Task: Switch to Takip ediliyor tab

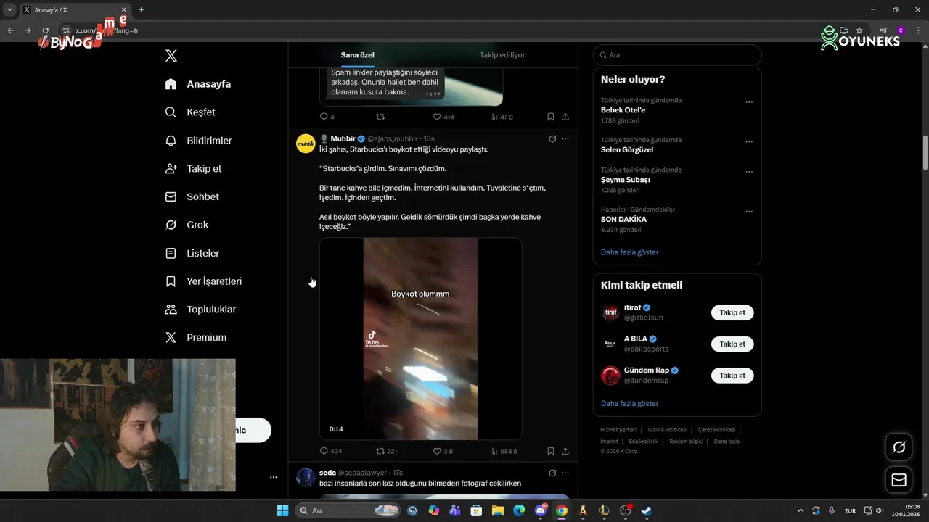Action: [502, 55]
